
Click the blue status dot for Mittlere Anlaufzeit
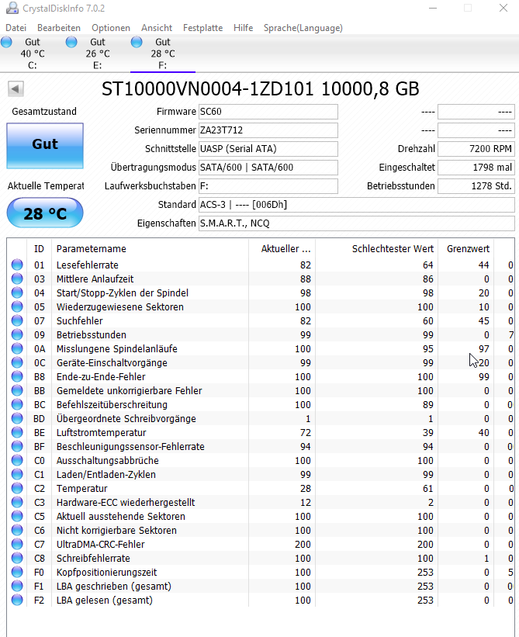coord(17,279)
